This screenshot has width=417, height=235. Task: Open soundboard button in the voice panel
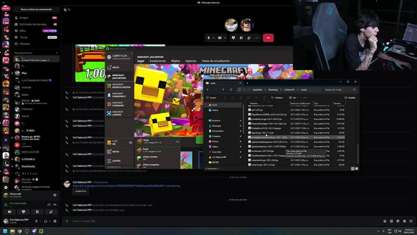click(51, 212)
